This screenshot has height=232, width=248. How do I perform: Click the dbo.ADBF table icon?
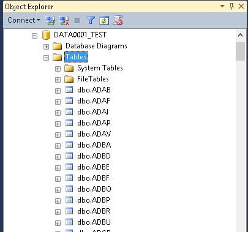tap(69, 178)
